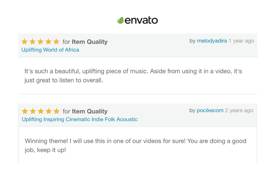The image size is (275, 174).
Task: Click third star of pocikecom's review rating
Action: [41, 111]
